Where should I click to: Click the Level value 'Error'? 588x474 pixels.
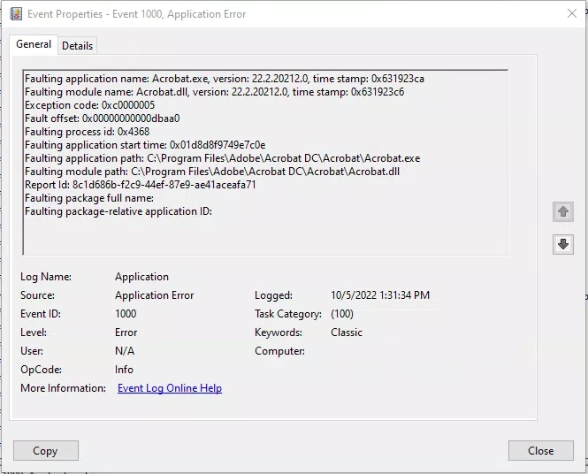[126, 333]
